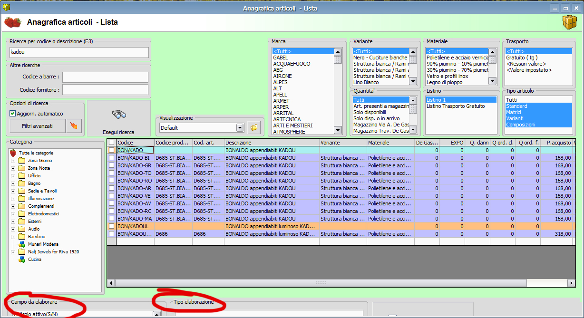The image size is (584, 318).
Task: Check the row BON/KADOUL checkbox
Action: coord(111,226)
